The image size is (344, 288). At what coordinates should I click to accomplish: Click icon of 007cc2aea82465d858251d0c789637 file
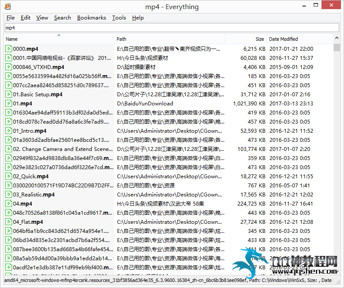point(8,85)
